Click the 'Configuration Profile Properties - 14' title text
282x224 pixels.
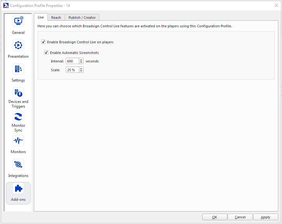[40, 6]
